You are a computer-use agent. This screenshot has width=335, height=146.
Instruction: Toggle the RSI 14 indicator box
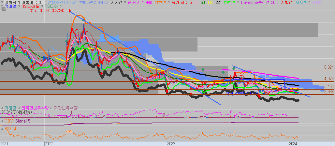[2, 129]
